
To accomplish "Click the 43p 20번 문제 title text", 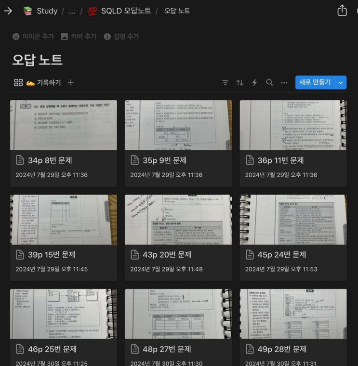I will (167, 255).
